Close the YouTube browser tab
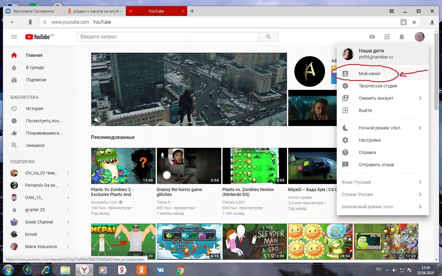Screen dimensions: 442x276 pos(183,11)
